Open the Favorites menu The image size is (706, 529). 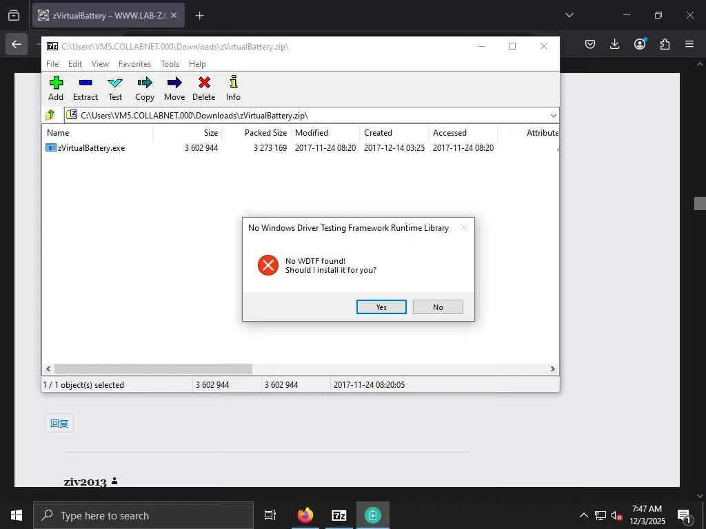point(134,64)
